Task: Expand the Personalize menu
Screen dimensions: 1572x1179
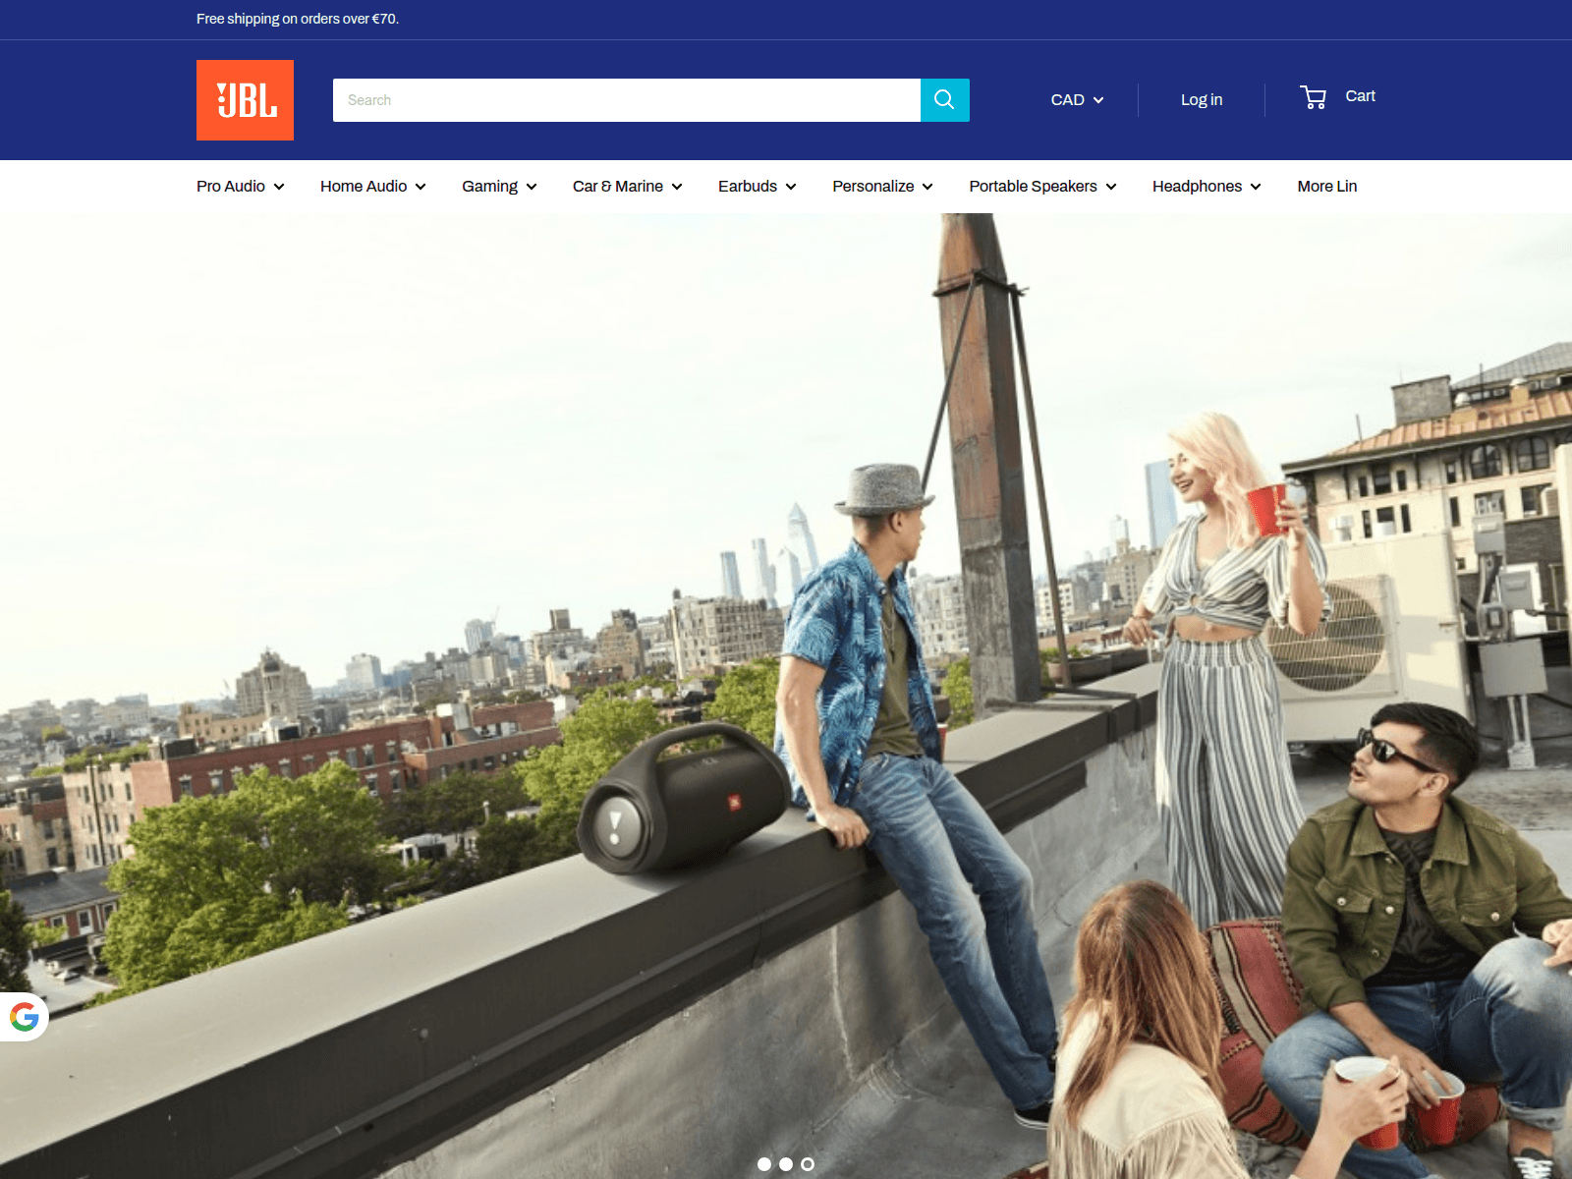Action: coord(882,187)
